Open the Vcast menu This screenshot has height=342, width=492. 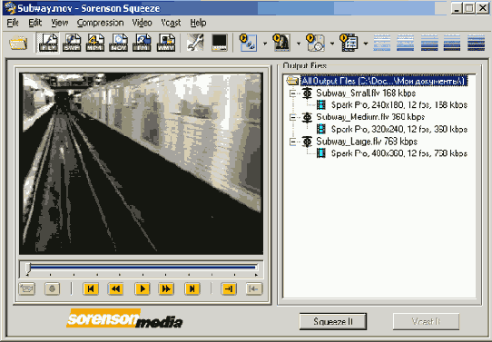171,23
